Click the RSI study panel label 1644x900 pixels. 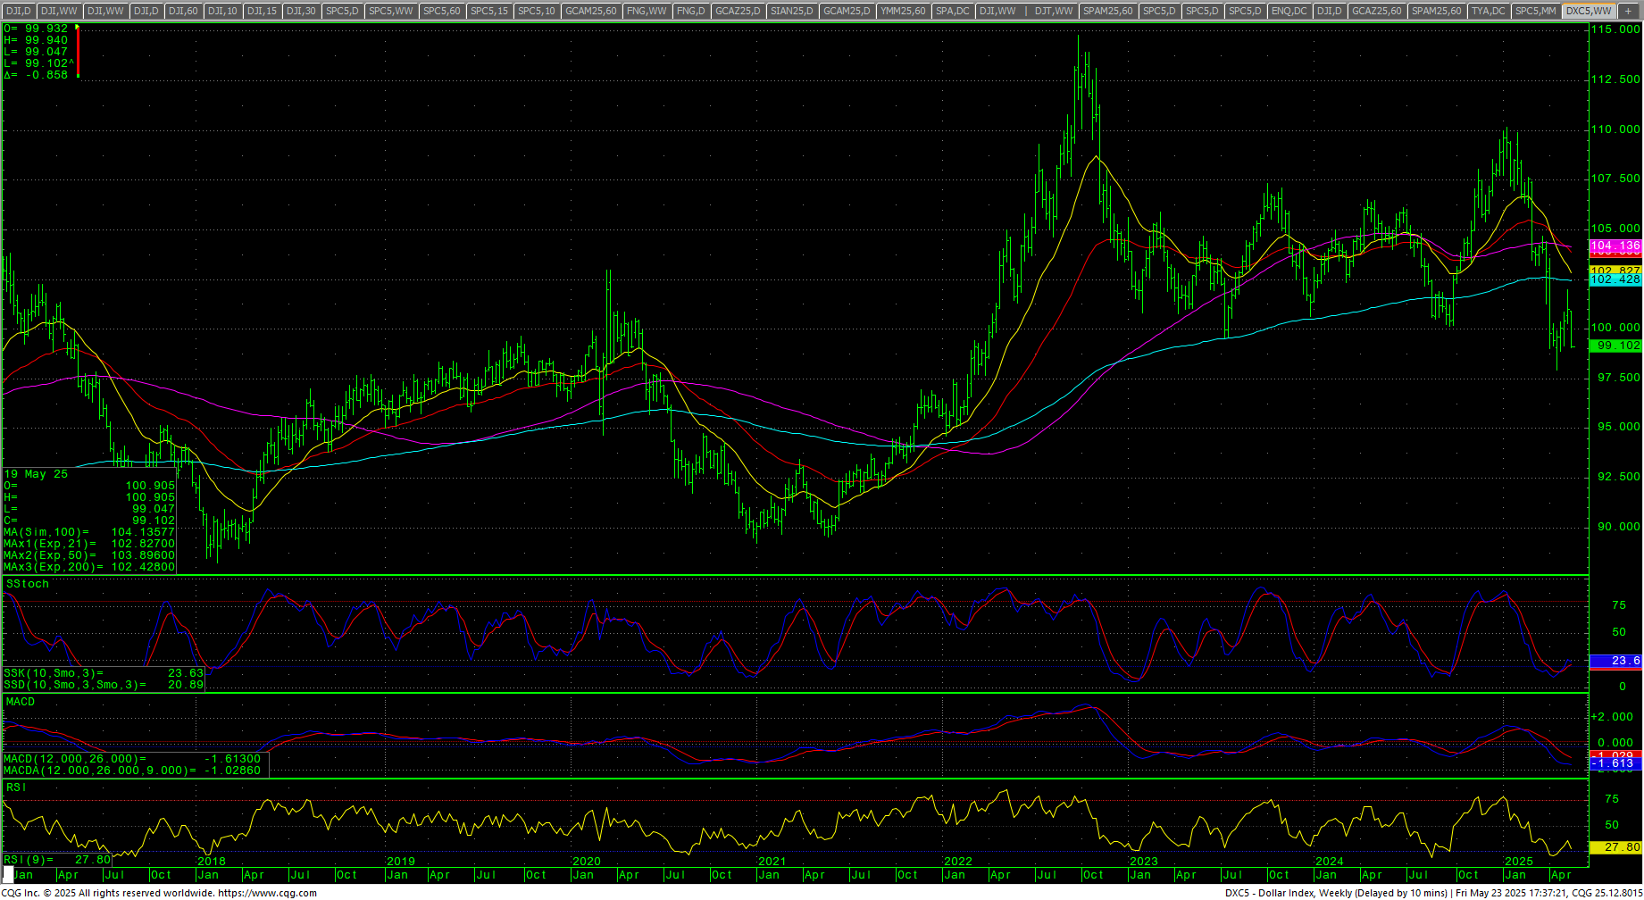pos(16,787)
